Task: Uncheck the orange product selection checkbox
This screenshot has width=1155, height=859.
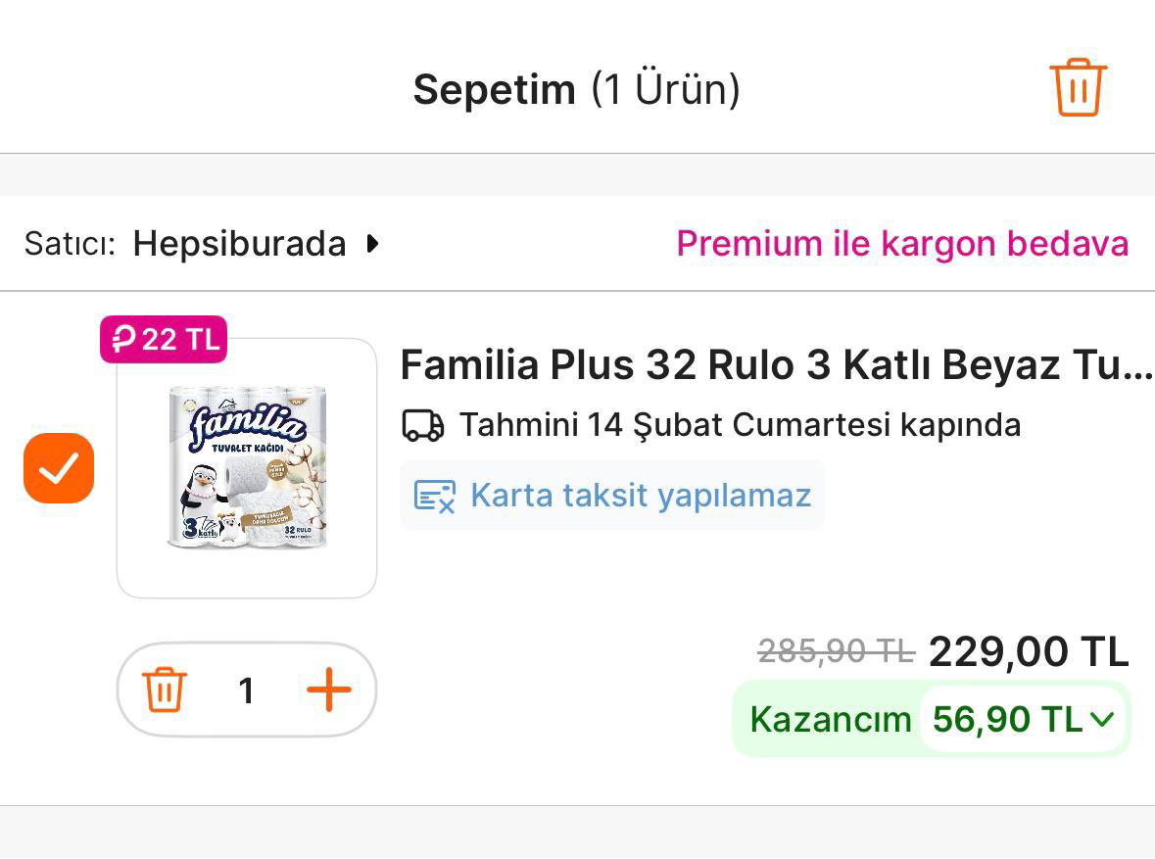Action: 59,468
